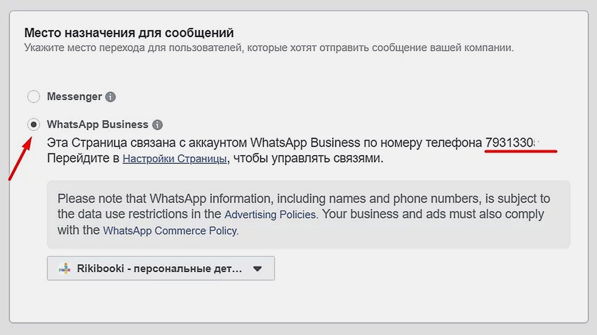Click the red underline beneath the phone number
The width and height of the screenshot is (597, 335).
(521, 151)
